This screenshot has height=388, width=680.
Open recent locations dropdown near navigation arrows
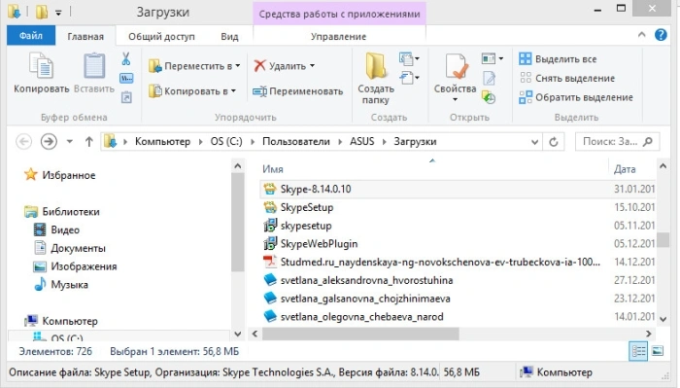tap(69, 141)
